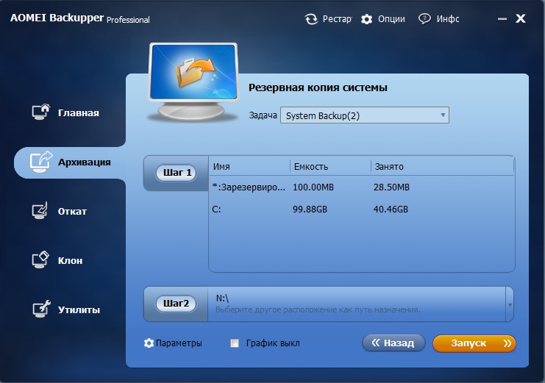Expand the Задача task name dropdown arrow

pyautogui.click(x=443, y=115)
